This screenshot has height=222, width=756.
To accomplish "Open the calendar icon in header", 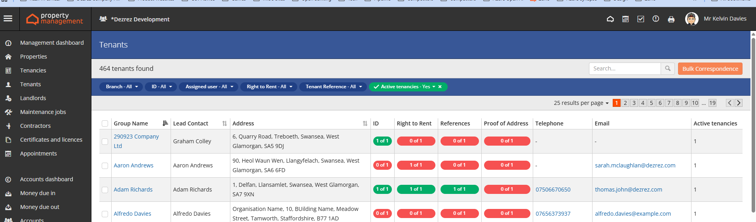I will click(x=625, y=19).
